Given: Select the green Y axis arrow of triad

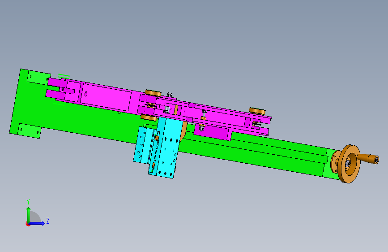Looking at the screenshot, I should pyautogui.click(x=28, y=214).
